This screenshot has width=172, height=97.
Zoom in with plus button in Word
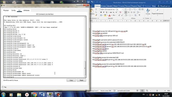click(165, 91)
